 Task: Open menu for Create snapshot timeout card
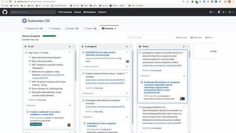pyautogui.click(x=127, y=73)
